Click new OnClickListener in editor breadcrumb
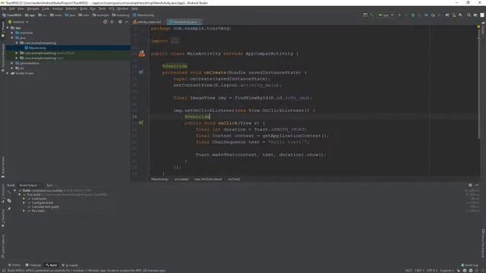The width and height of the screenshot is (486, 273). pos(208,179)
